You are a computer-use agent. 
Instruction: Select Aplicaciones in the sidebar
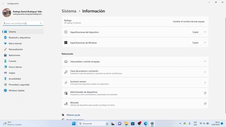pos(23,55)
